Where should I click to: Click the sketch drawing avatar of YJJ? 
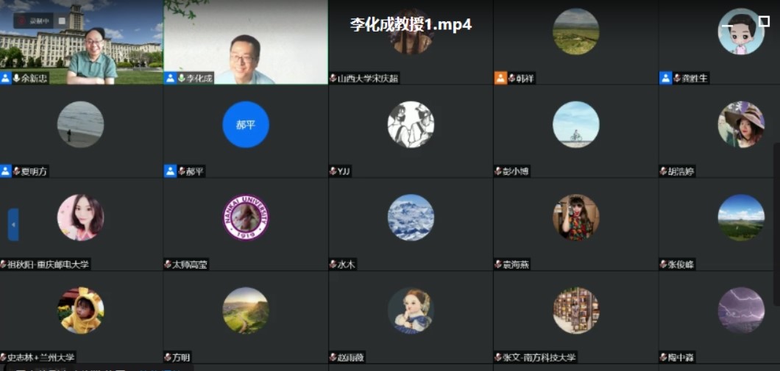coord(411,125)
